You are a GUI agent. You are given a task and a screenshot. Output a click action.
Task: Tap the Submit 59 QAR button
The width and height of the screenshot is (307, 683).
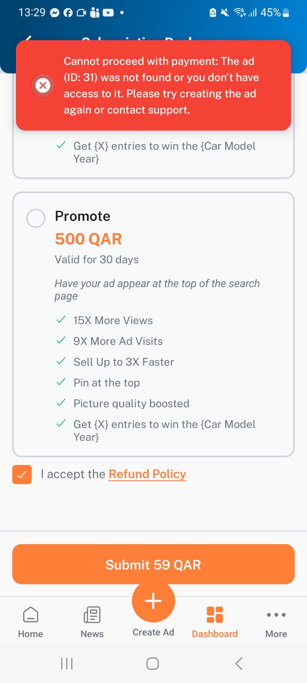(153, 564)
